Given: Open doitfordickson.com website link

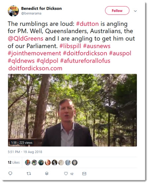Looking at the screenshot, I should coord(35,68).
